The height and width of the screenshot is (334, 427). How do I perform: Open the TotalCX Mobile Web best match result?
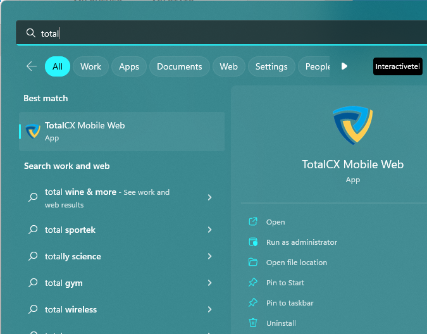coord(121,132)
